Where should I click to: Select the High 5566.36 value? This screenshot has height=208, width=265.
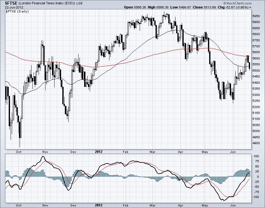pos(158,7)
